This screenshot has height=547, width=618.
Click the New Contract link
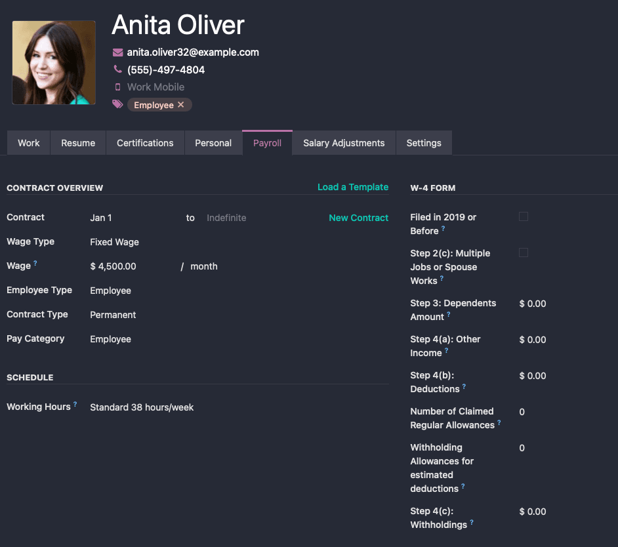(x=359, y=218)
